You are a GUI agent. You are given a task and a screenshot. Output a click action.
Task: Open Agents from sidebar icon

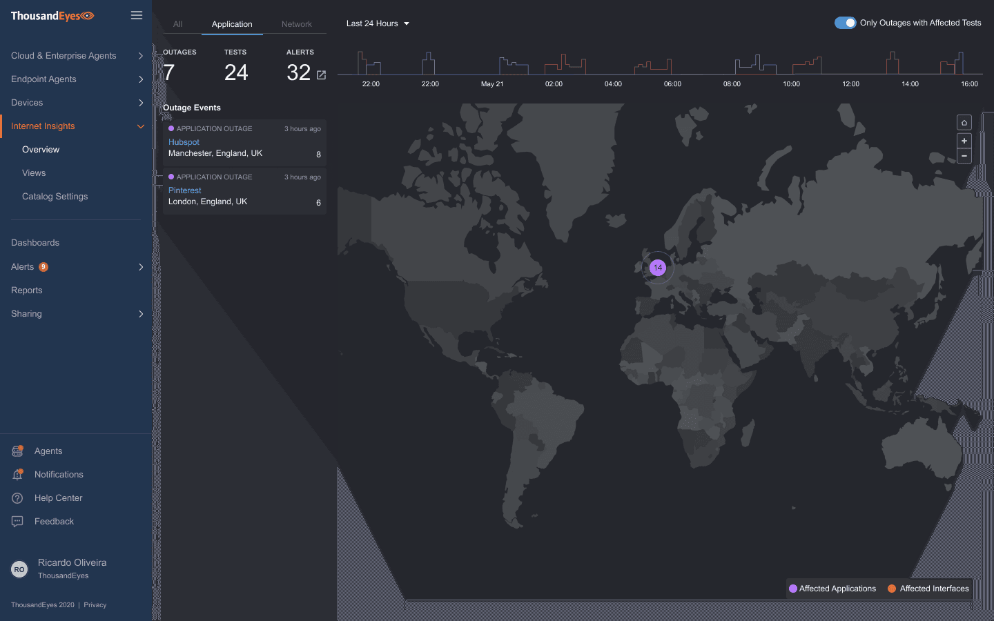18,451
